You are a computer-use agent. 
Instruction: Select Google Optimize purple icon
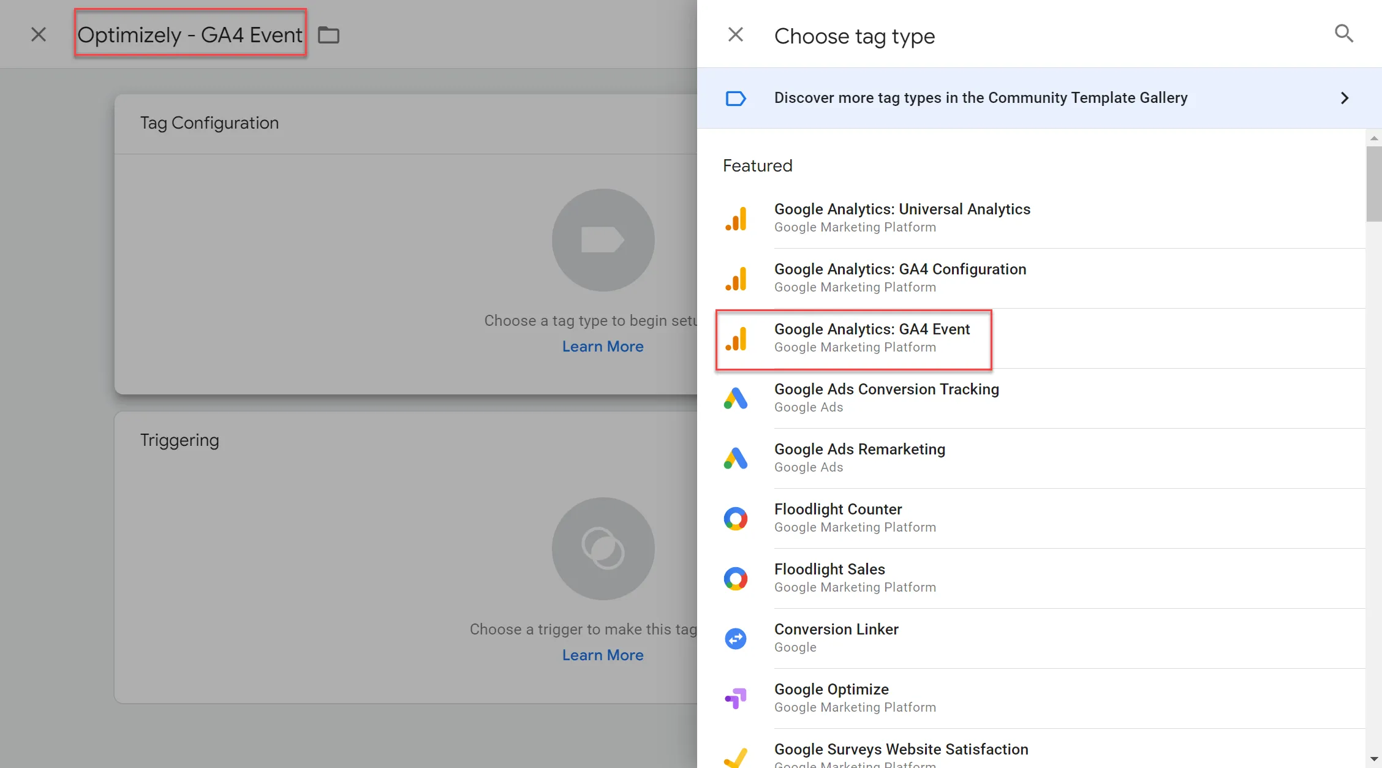point(736,699)
